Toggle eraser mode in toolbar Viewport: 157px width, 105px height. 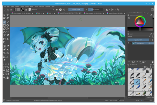[x=57, y=9]
